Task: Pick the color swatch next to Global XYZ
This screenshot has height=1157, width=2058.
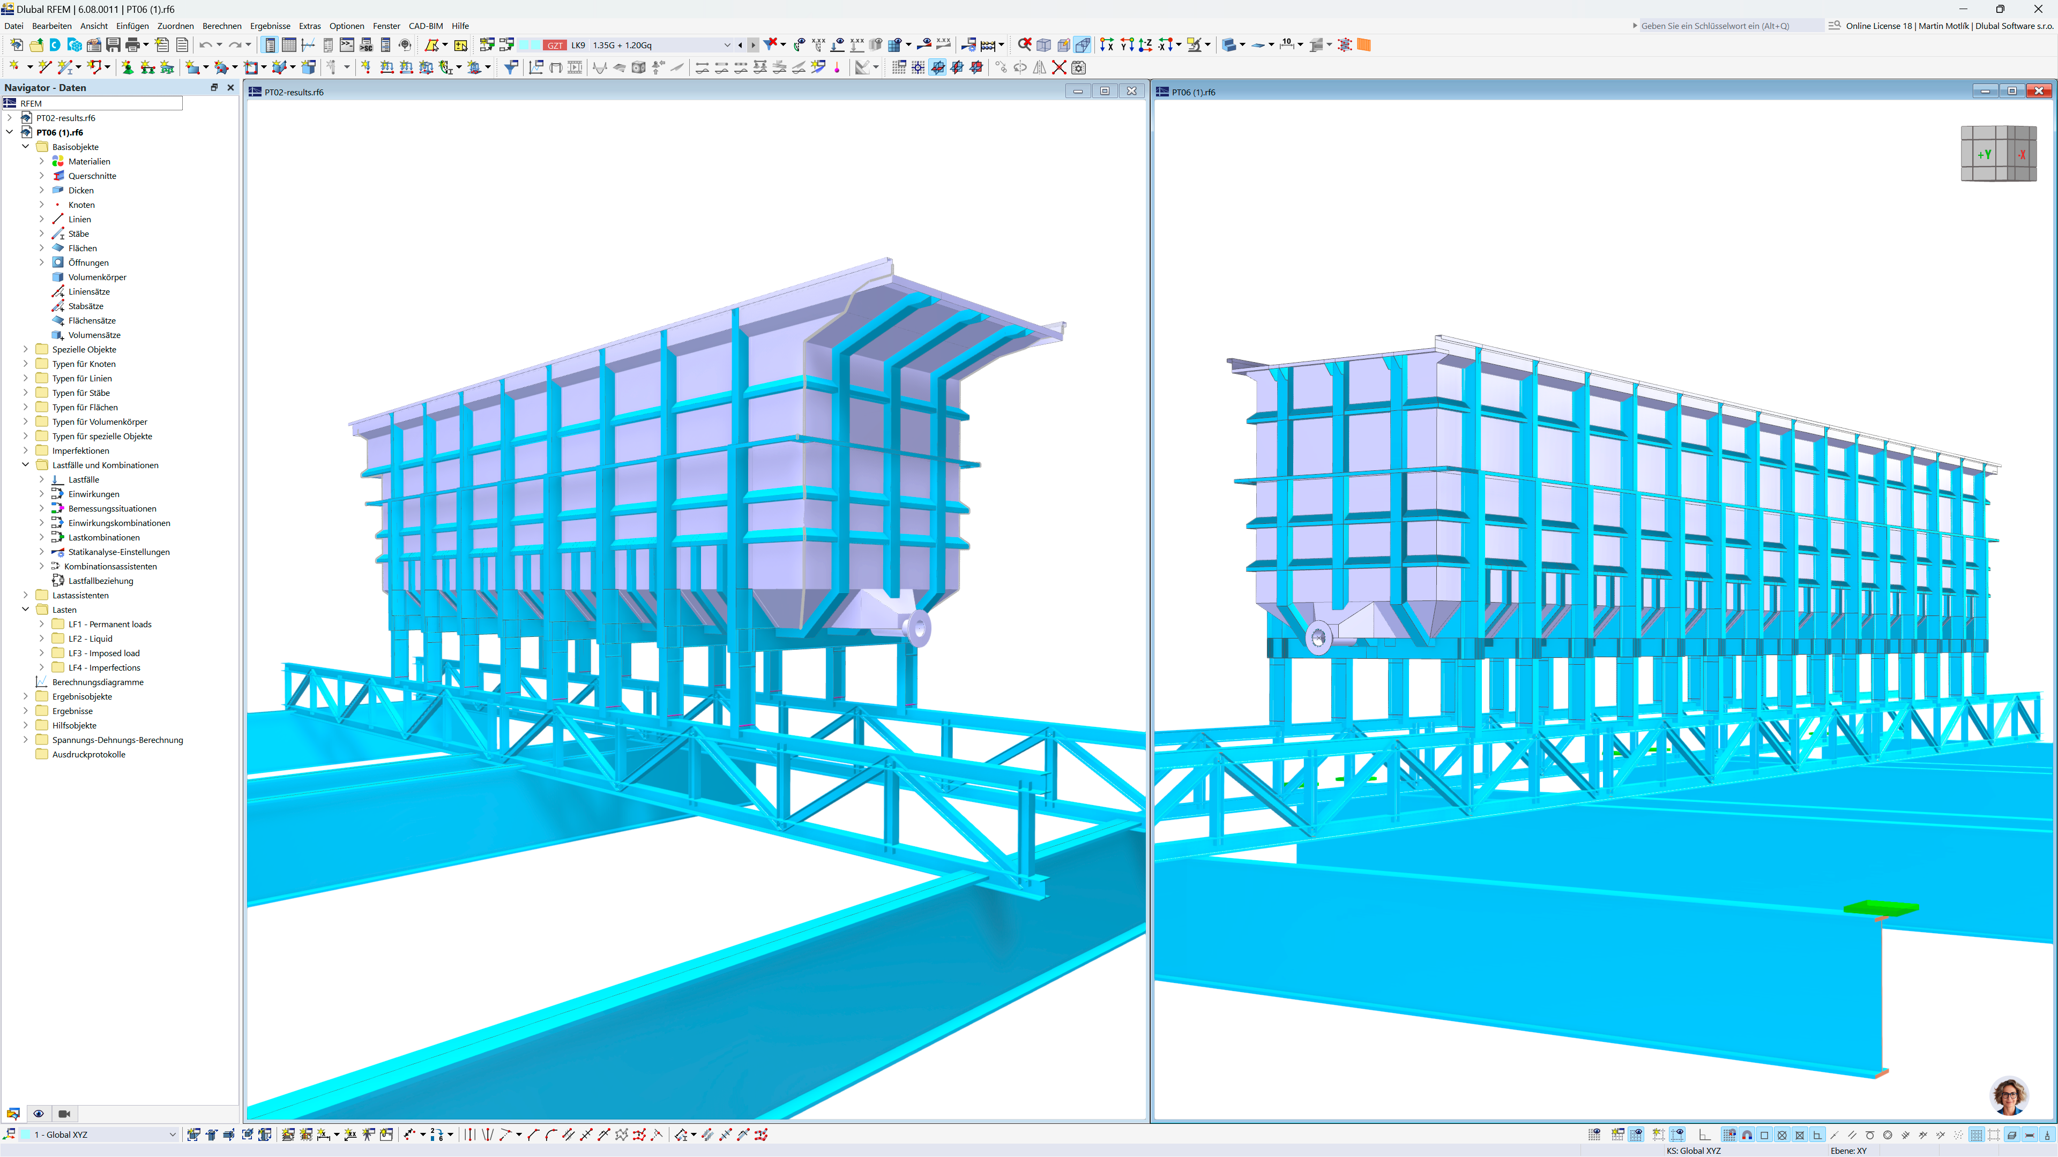Action: 26,1134
